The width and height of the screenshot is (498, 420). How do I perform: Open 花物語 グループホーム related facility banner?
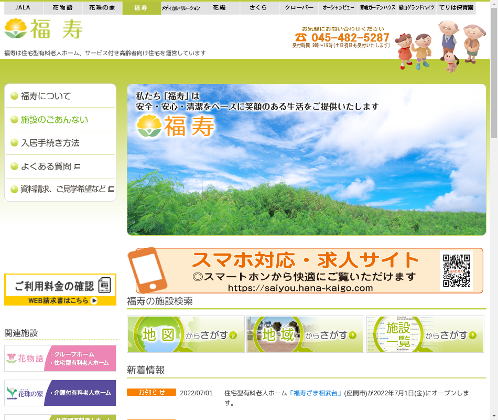pos(60,358)
